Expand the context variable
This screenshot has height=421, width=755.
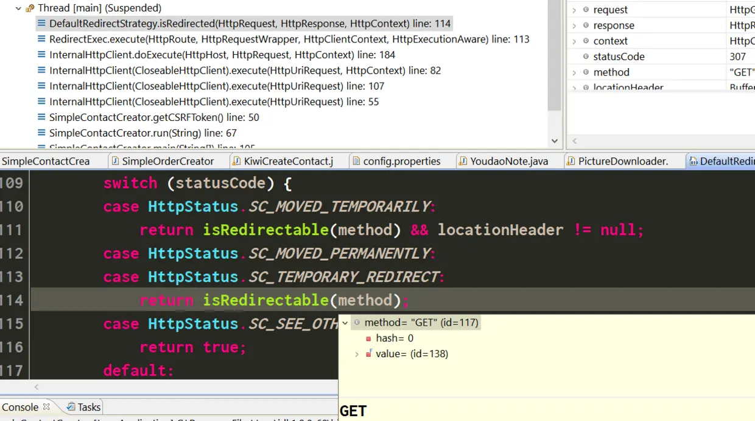(x=574, y=41)
